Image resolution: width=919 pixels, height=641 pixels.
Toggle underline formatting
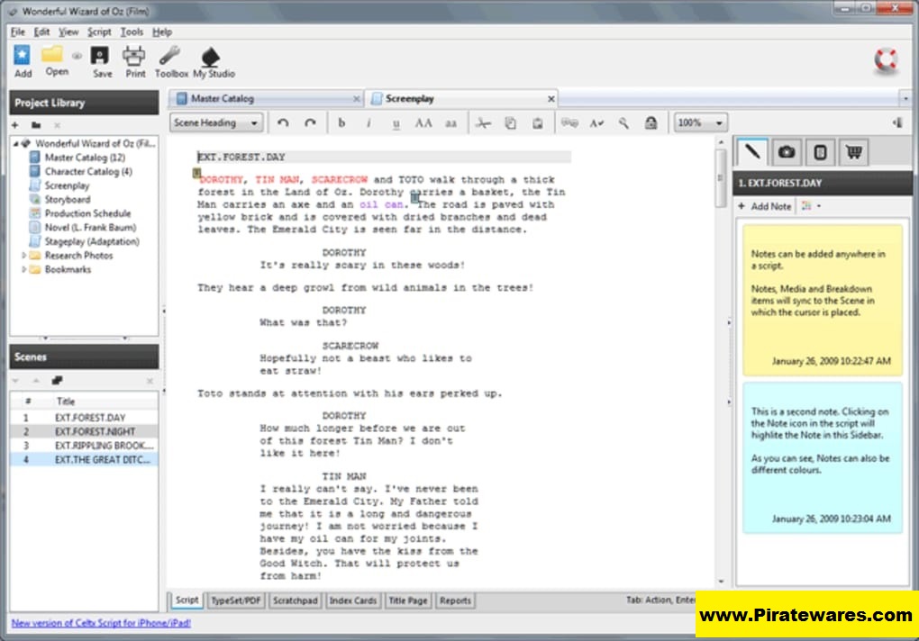pyautogui.click(x=396, y=123)
